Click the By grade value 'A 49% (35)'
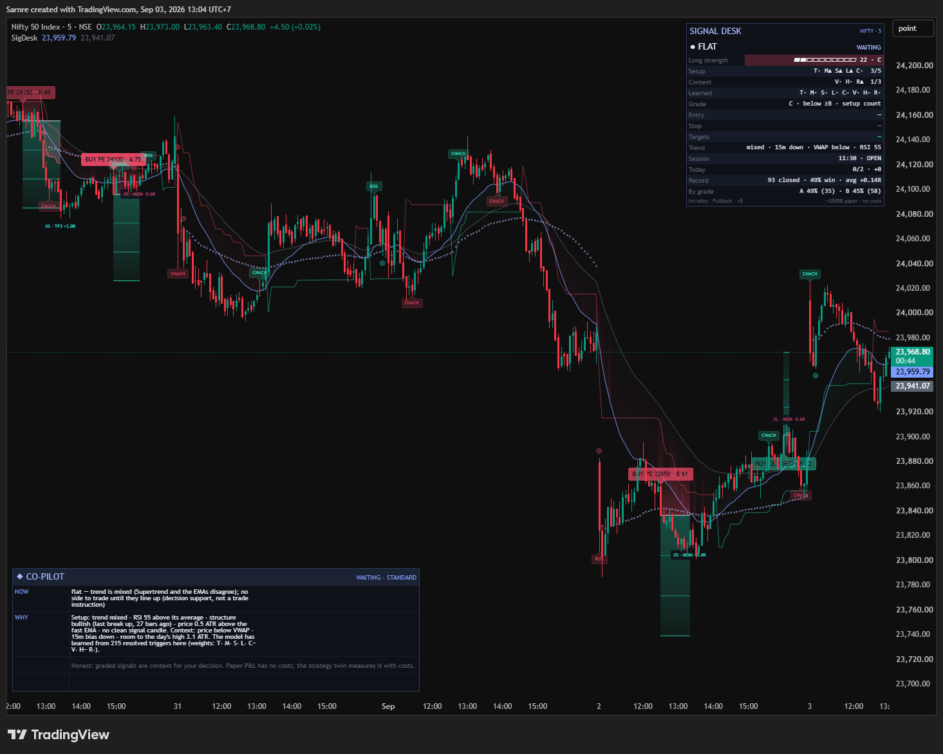The height and width of the screenshot is (754, 943). pyautogui.click(x=817, y=191)
